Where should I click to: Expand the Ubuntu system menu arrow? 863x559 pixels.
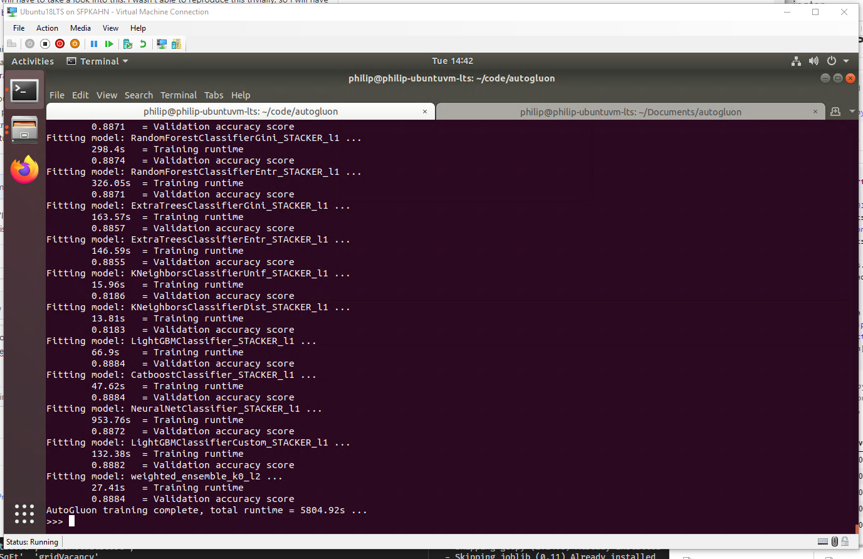846,61
